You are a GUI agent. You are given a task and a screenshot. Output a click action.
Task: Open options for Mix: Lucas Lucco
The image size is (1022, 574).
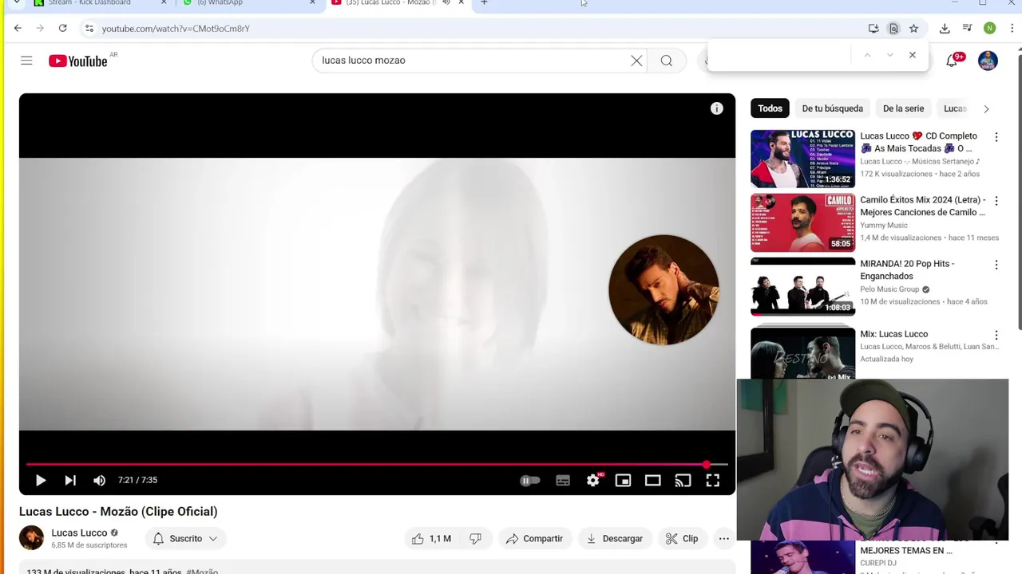[x=996, y=335]
